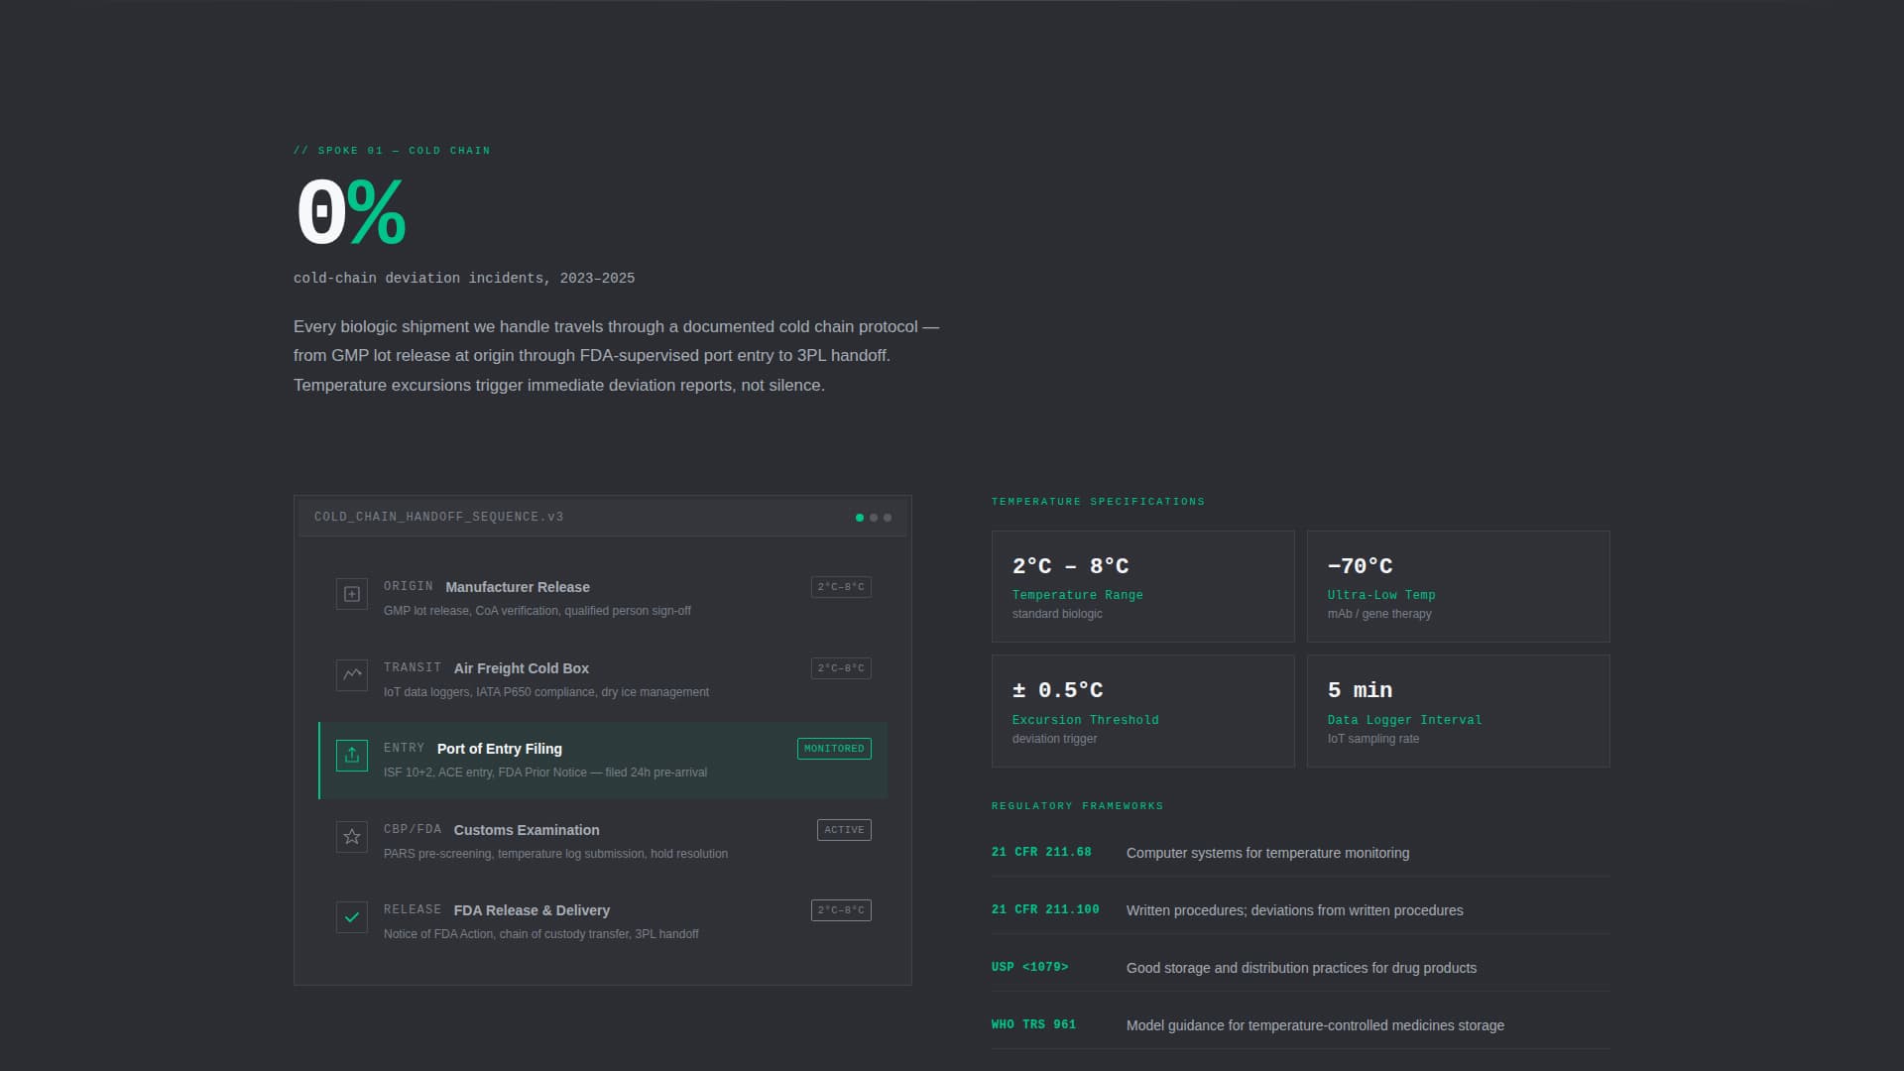The width and height of the screenshot is (1904, 1071).
Task: Click the Customs Examination star icon
Action: (352, 837)
